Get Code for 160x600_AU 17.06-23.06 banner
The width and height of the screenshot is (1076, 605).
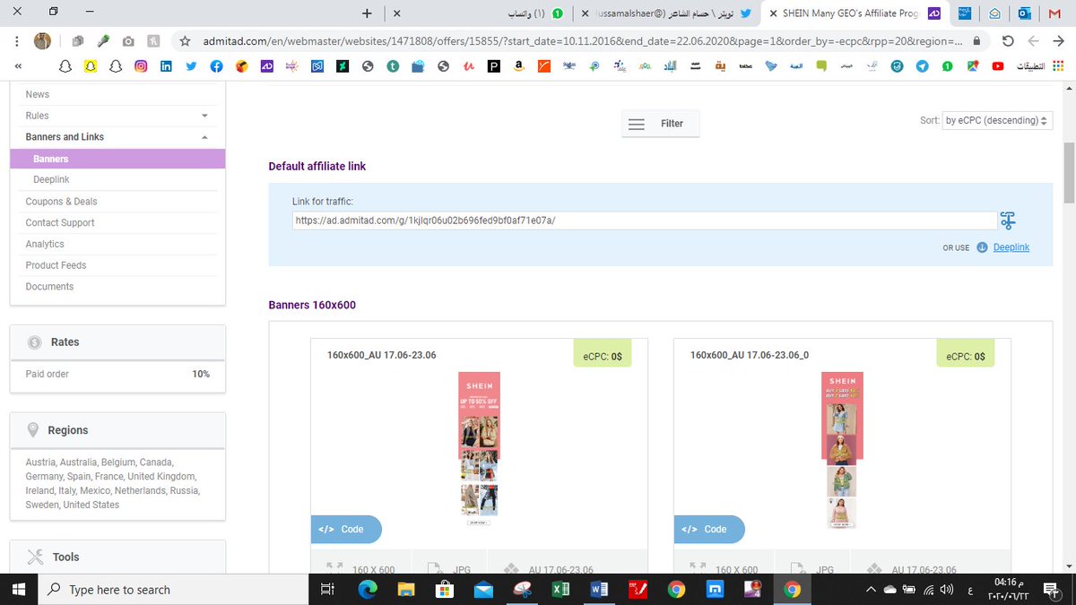coord(346,529)
